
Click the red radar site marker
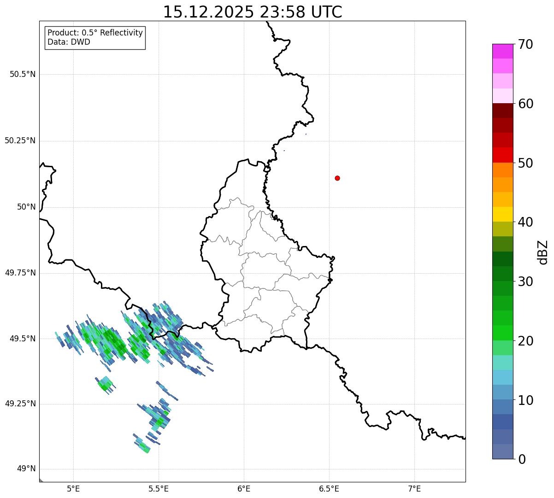pos(337,178)
